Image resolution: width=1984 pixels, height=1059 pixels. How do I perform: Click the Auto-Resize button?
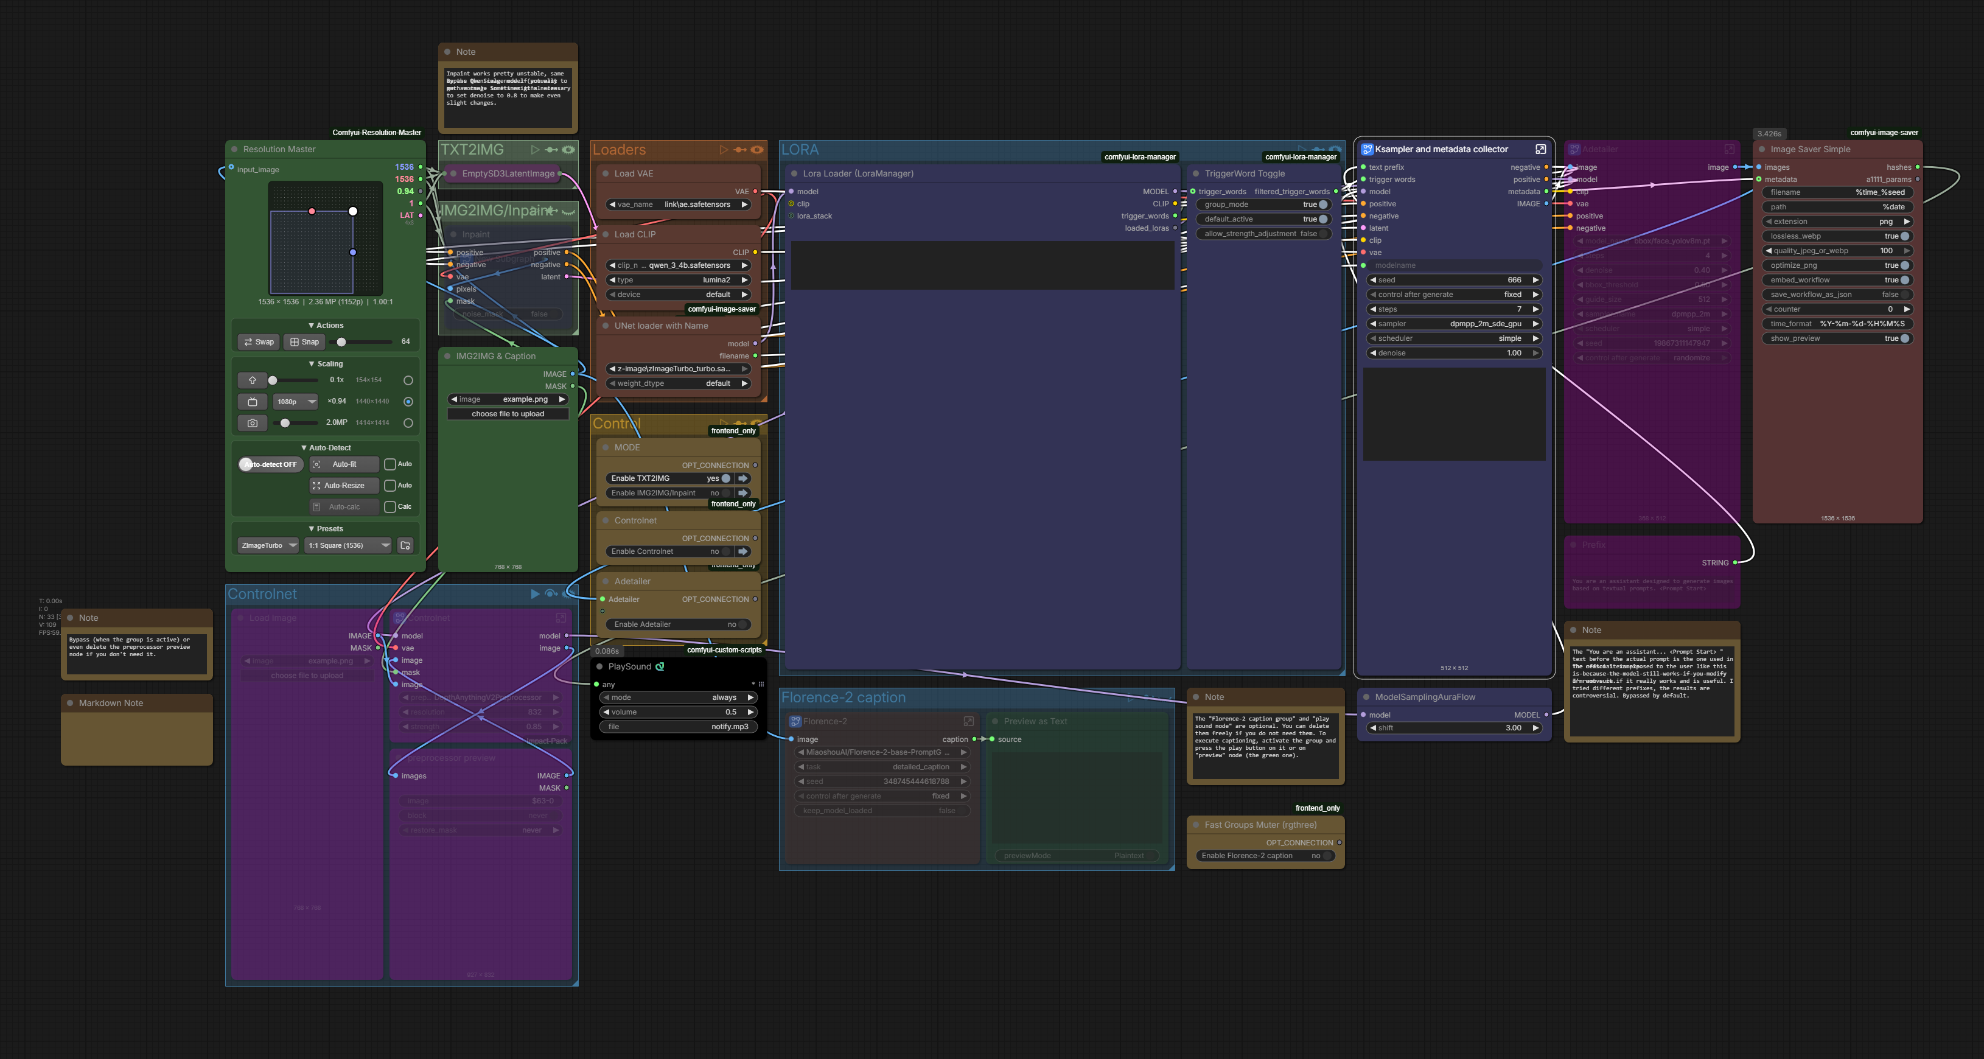(x=344, y=486)
